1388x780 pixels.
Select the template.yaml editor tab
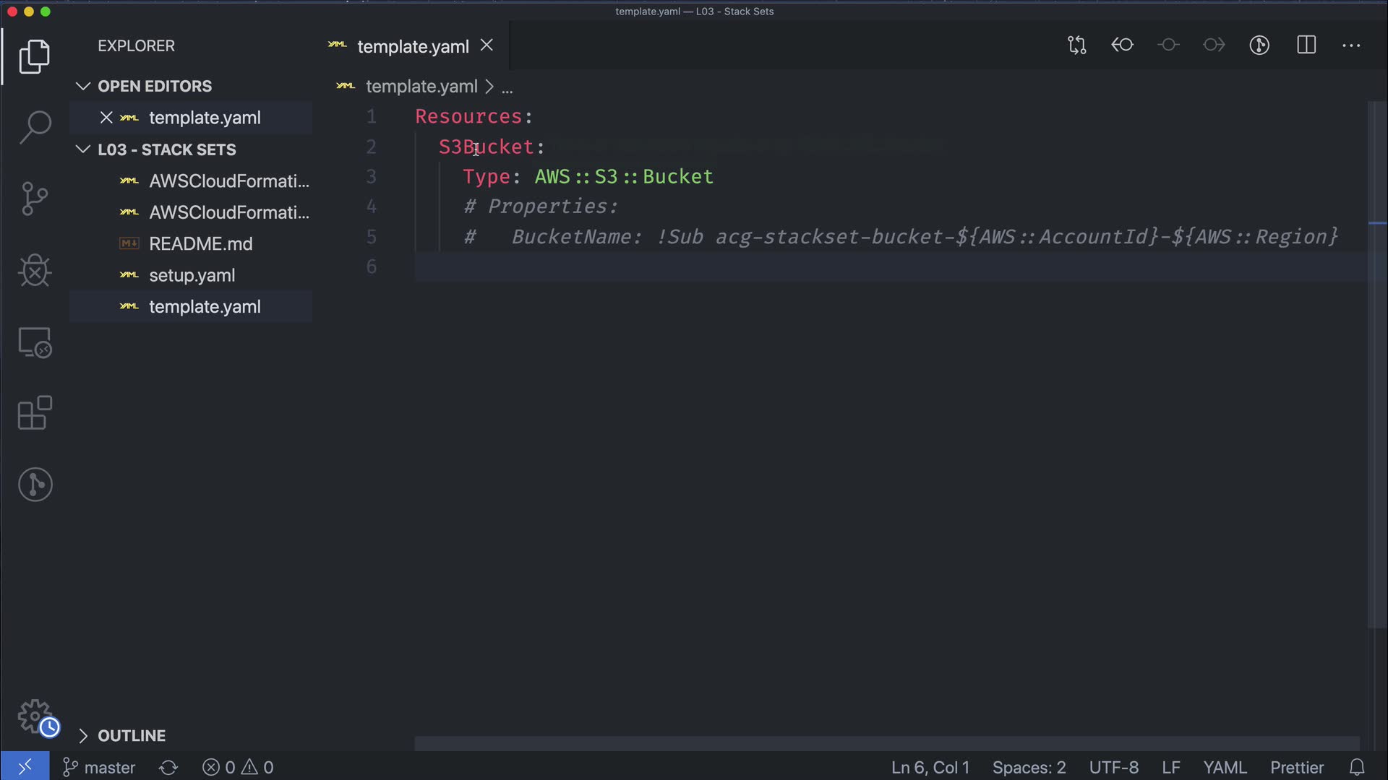coord(412,47)
